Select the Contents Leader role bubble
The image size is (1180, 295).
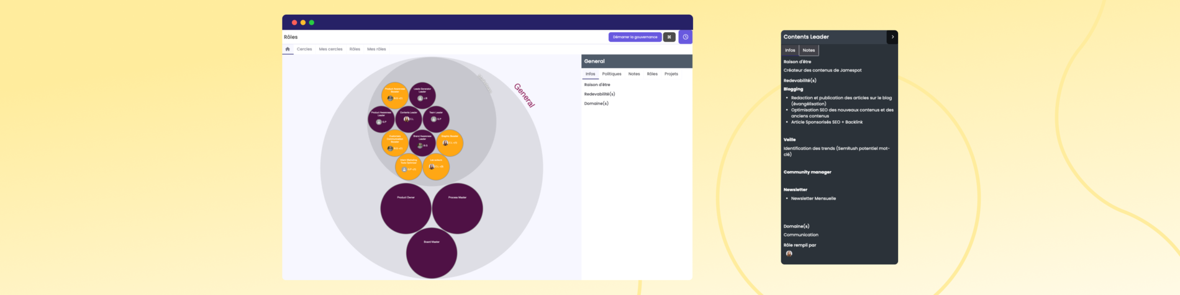[x=409, y=119]
